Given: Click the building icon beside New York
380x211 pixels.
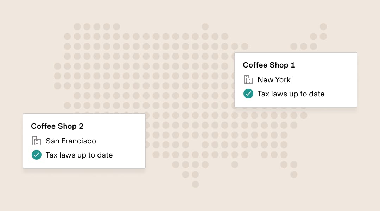Looking at the screenshot, I should pos(248,80).
